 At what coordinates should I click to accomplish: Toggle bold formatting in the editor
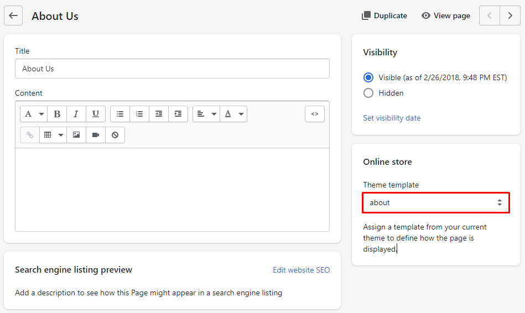[x=57, y=114]
